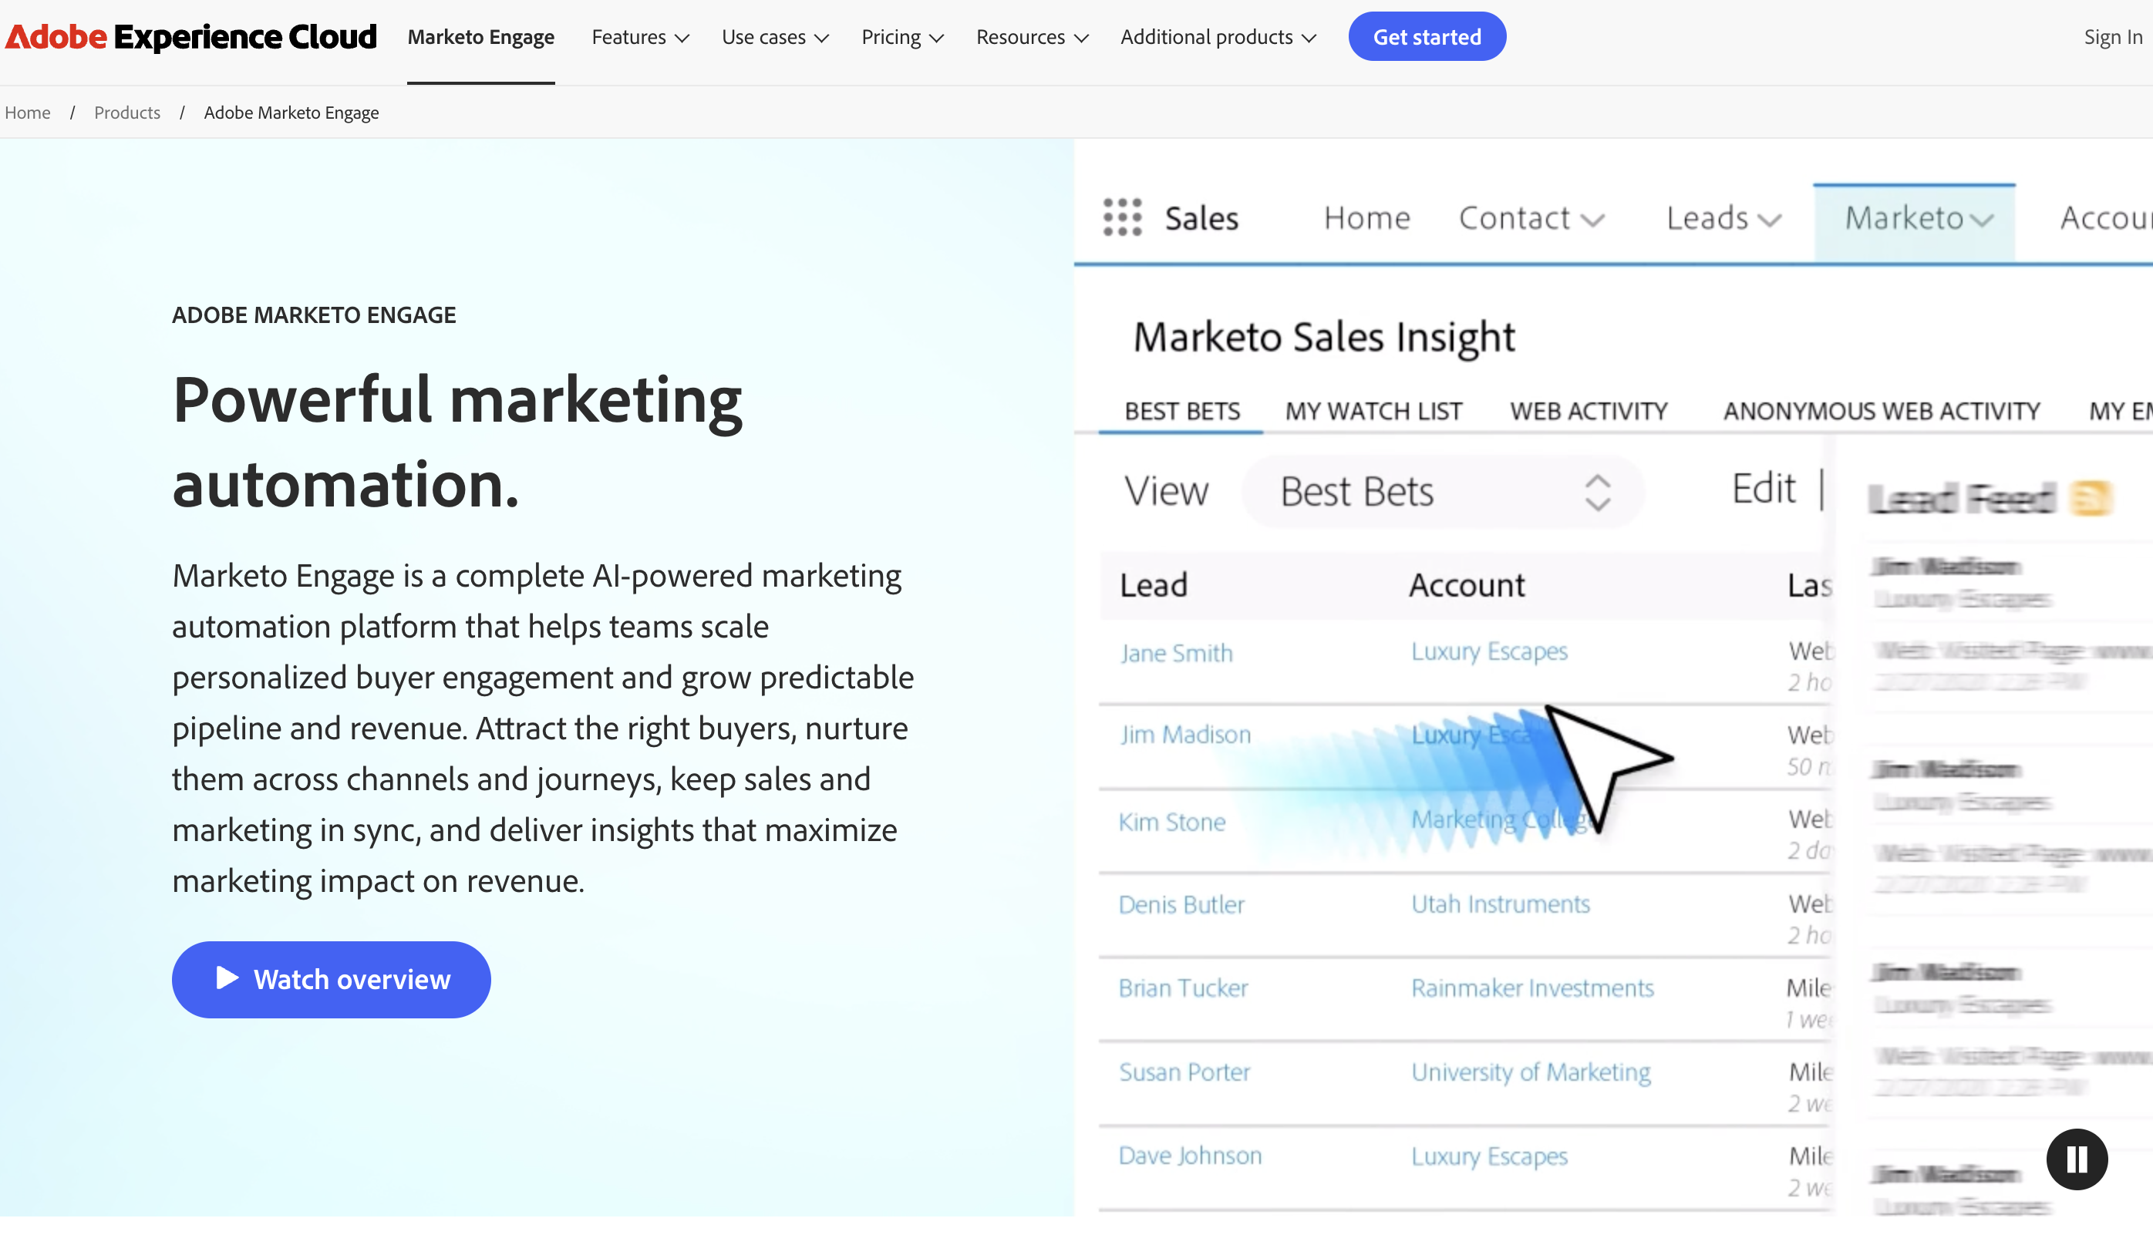Viewport: 2153px width, 1235px height.
Task: Switch to the BEST BETS tab
Action: 1181,412
